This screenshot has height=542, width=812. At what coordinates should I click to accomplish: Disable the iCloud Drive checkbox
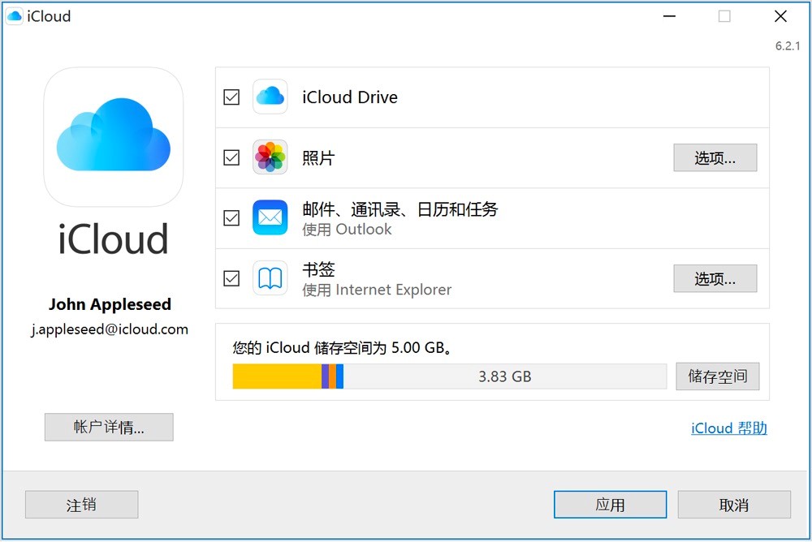point(231,97)
